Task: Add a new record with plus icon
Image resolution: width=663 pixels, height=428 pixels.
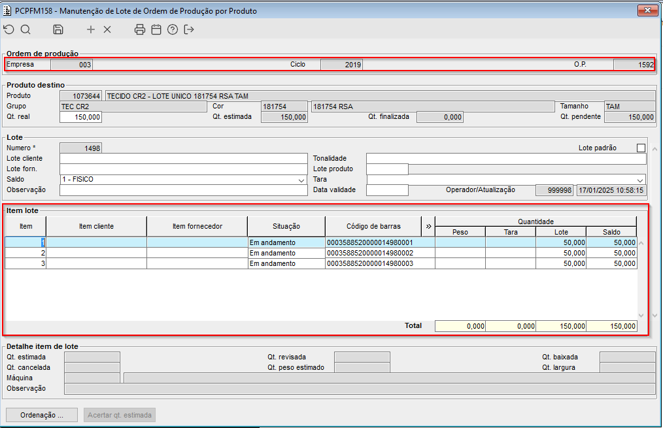Action: coord(90,29)
